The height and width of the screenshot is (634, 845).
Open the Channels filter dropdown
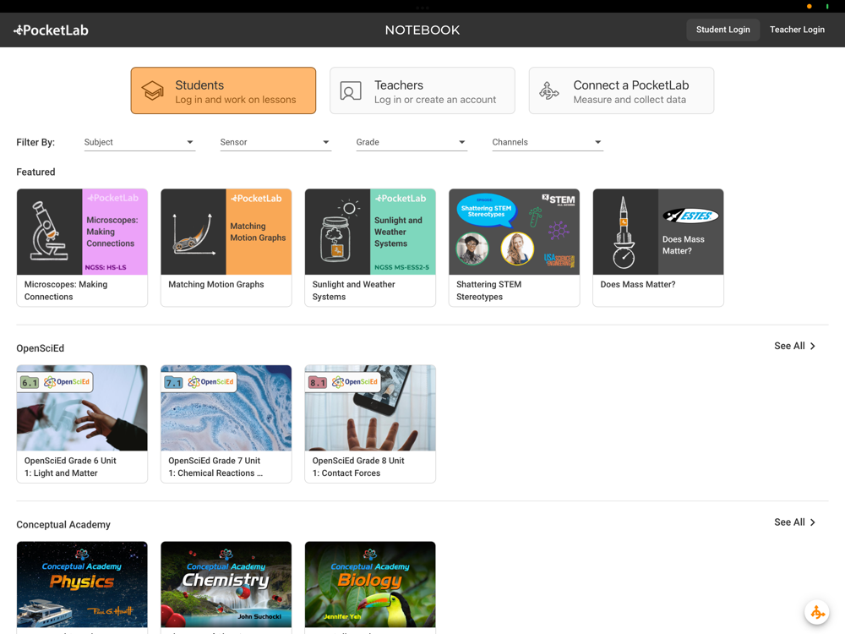(548, 142)
